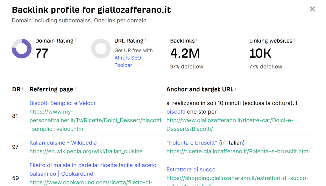326x186 pixels.
Task: Open the my-personaltrainer.it referring URL
Action: click(95, 120)
